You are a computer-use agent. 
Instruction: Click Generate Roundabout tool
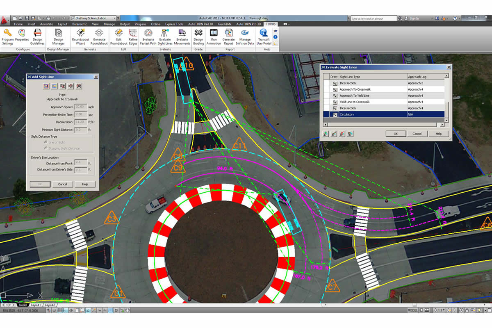(99, 36)
